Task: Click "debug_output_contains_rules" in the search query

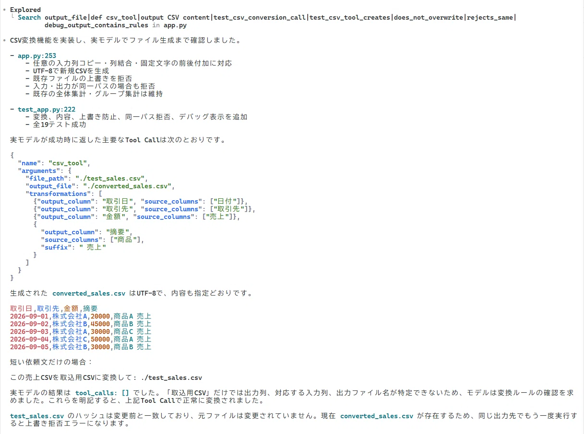Action: click(96, 25)
